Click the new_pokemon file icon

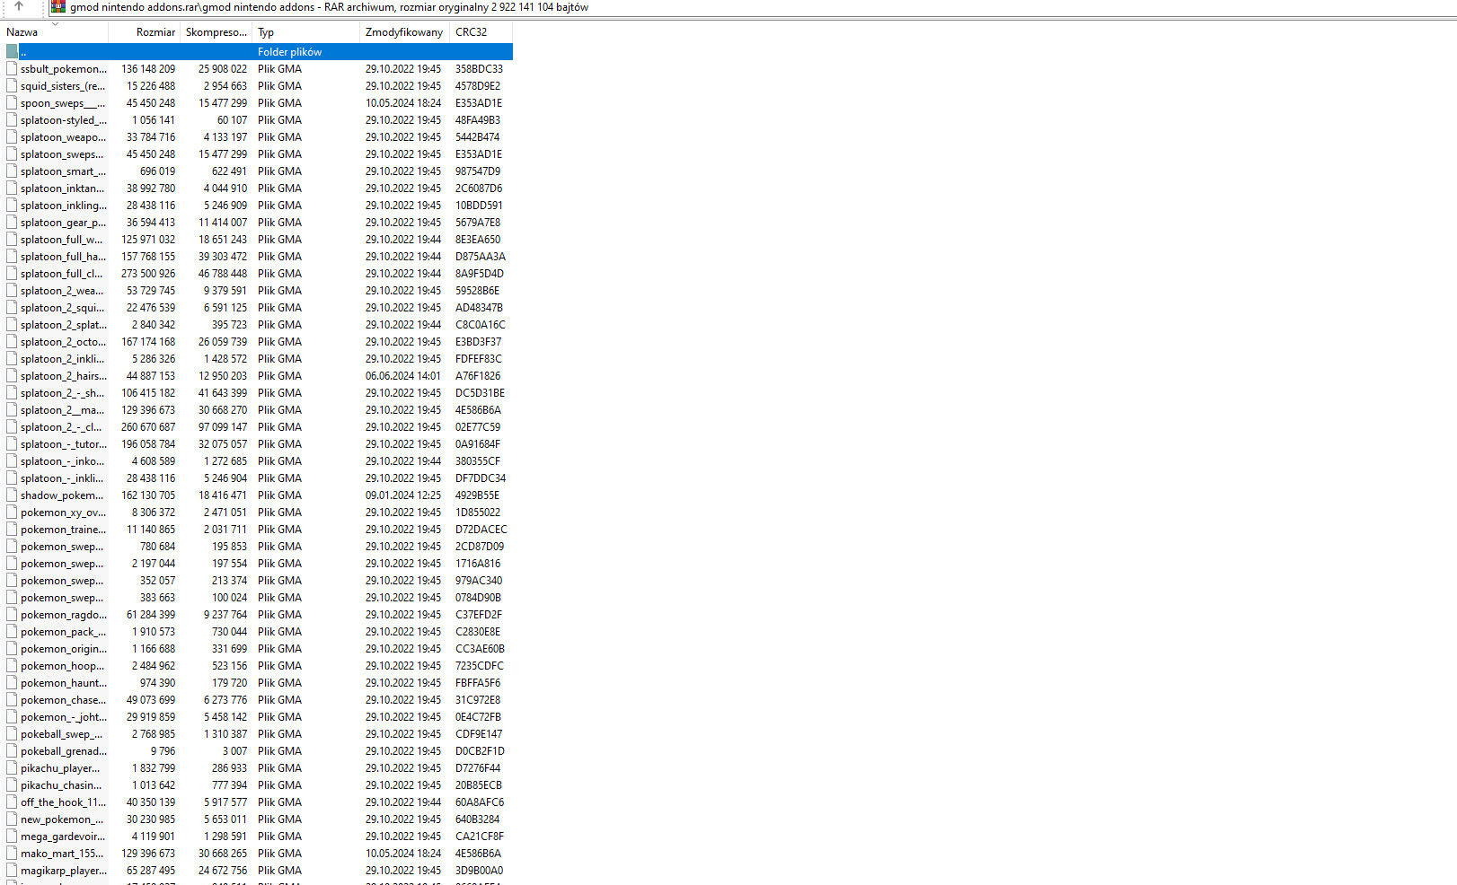10,819
